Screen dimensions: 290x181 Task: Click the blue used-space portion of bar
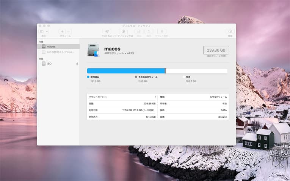(x=126, y=71)
